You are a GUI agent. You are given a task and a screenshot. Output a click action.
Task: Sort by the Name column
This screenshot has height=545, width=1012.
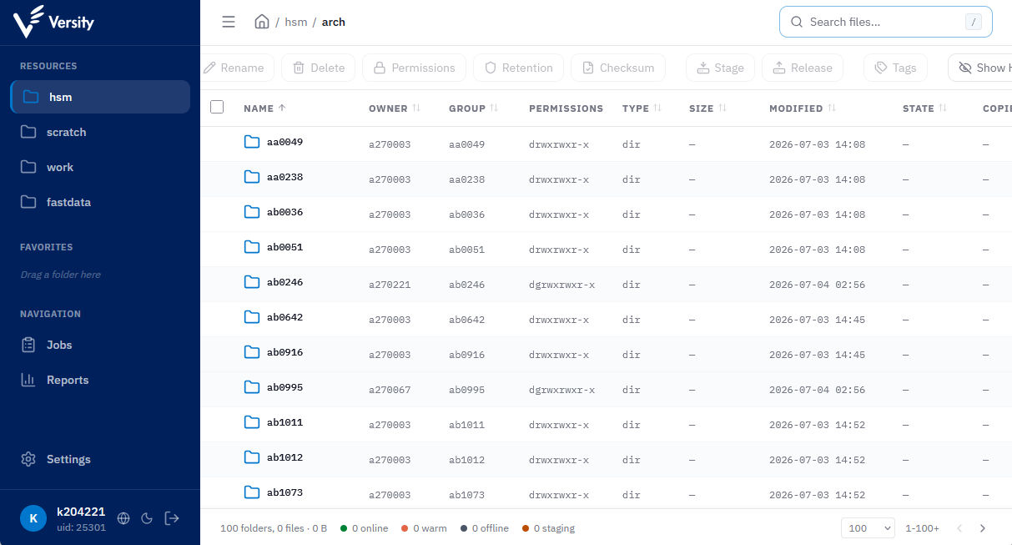point(264,108)
